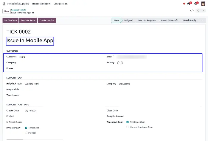Follow the Support Tickets breadcrumb link

click(x=18, y=10)
